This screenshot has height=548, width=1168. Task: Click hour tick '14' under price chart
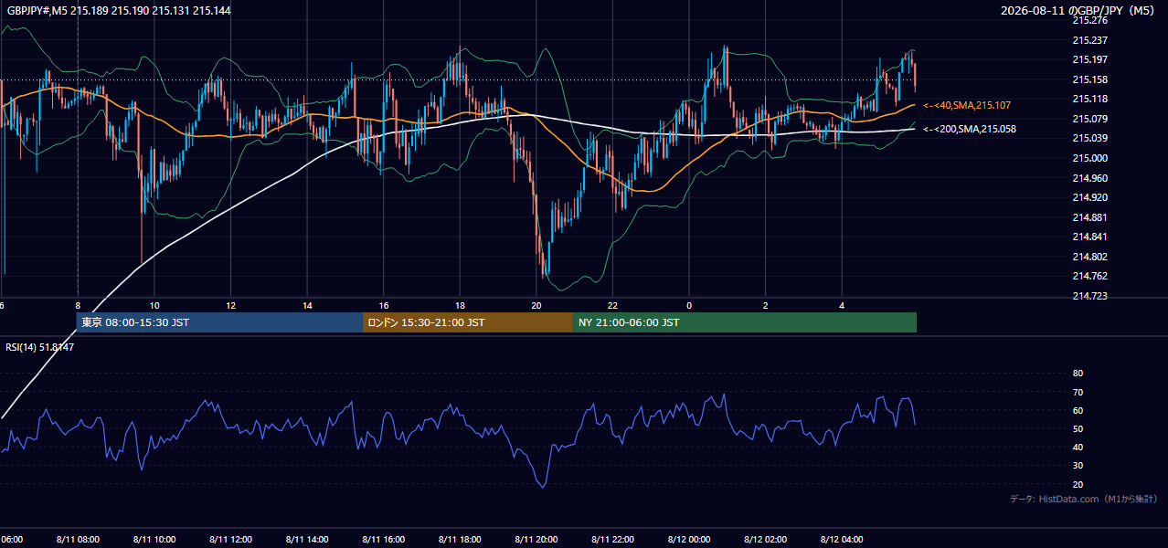pos(307,306)
